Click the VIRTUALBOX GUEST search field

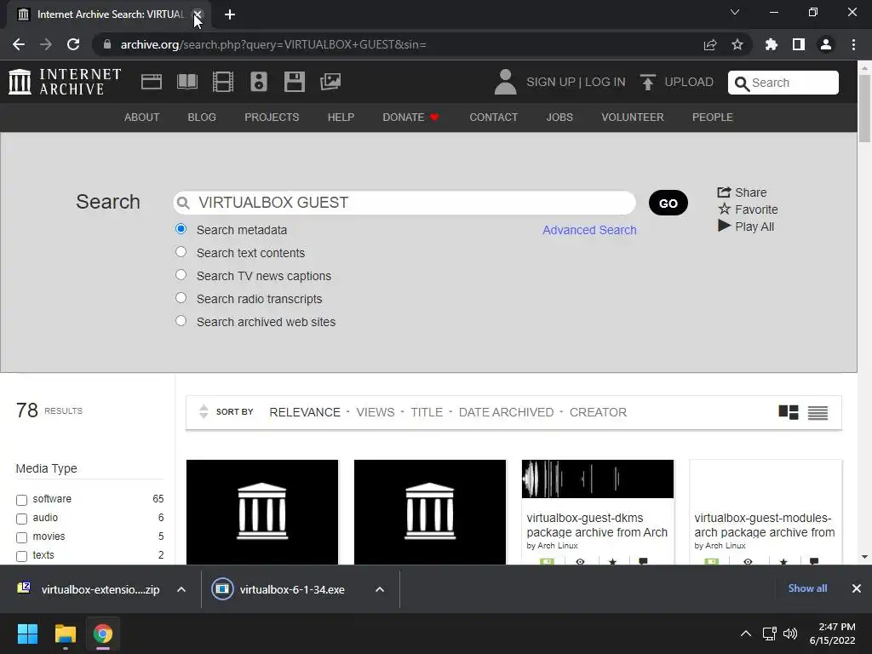click(x=404, y=203)
